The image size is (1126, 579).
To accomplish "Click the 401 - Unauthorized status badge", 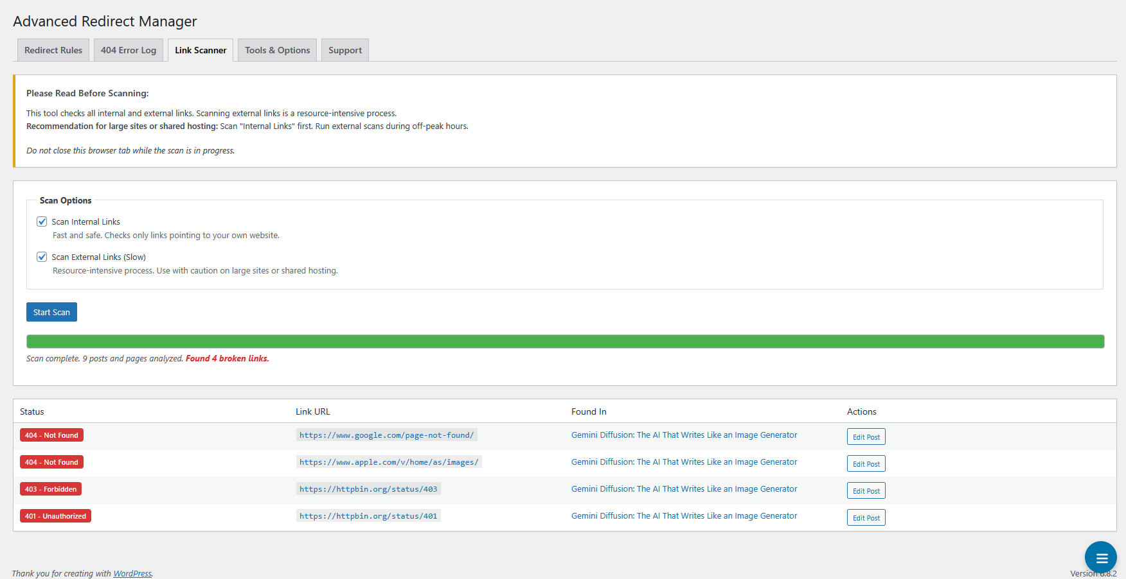I will (55, 516).
